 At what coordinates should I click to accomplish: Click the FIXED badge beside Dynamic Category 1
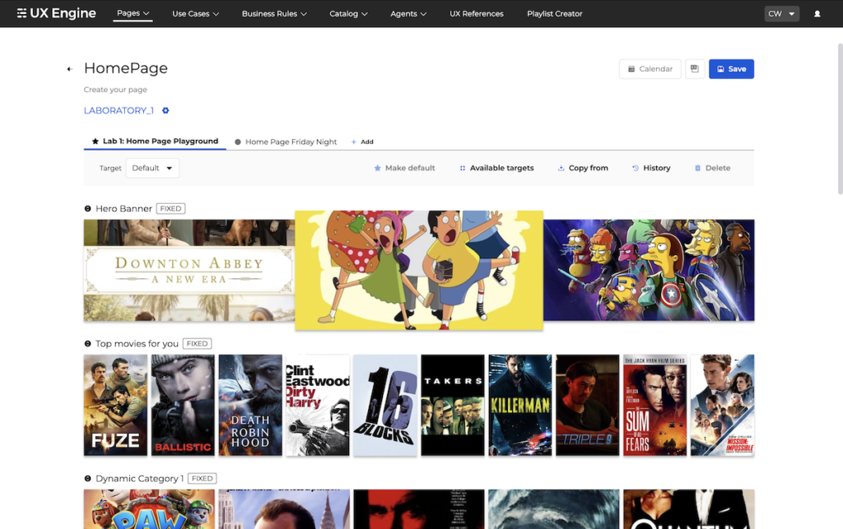click(x=203, y=479)
